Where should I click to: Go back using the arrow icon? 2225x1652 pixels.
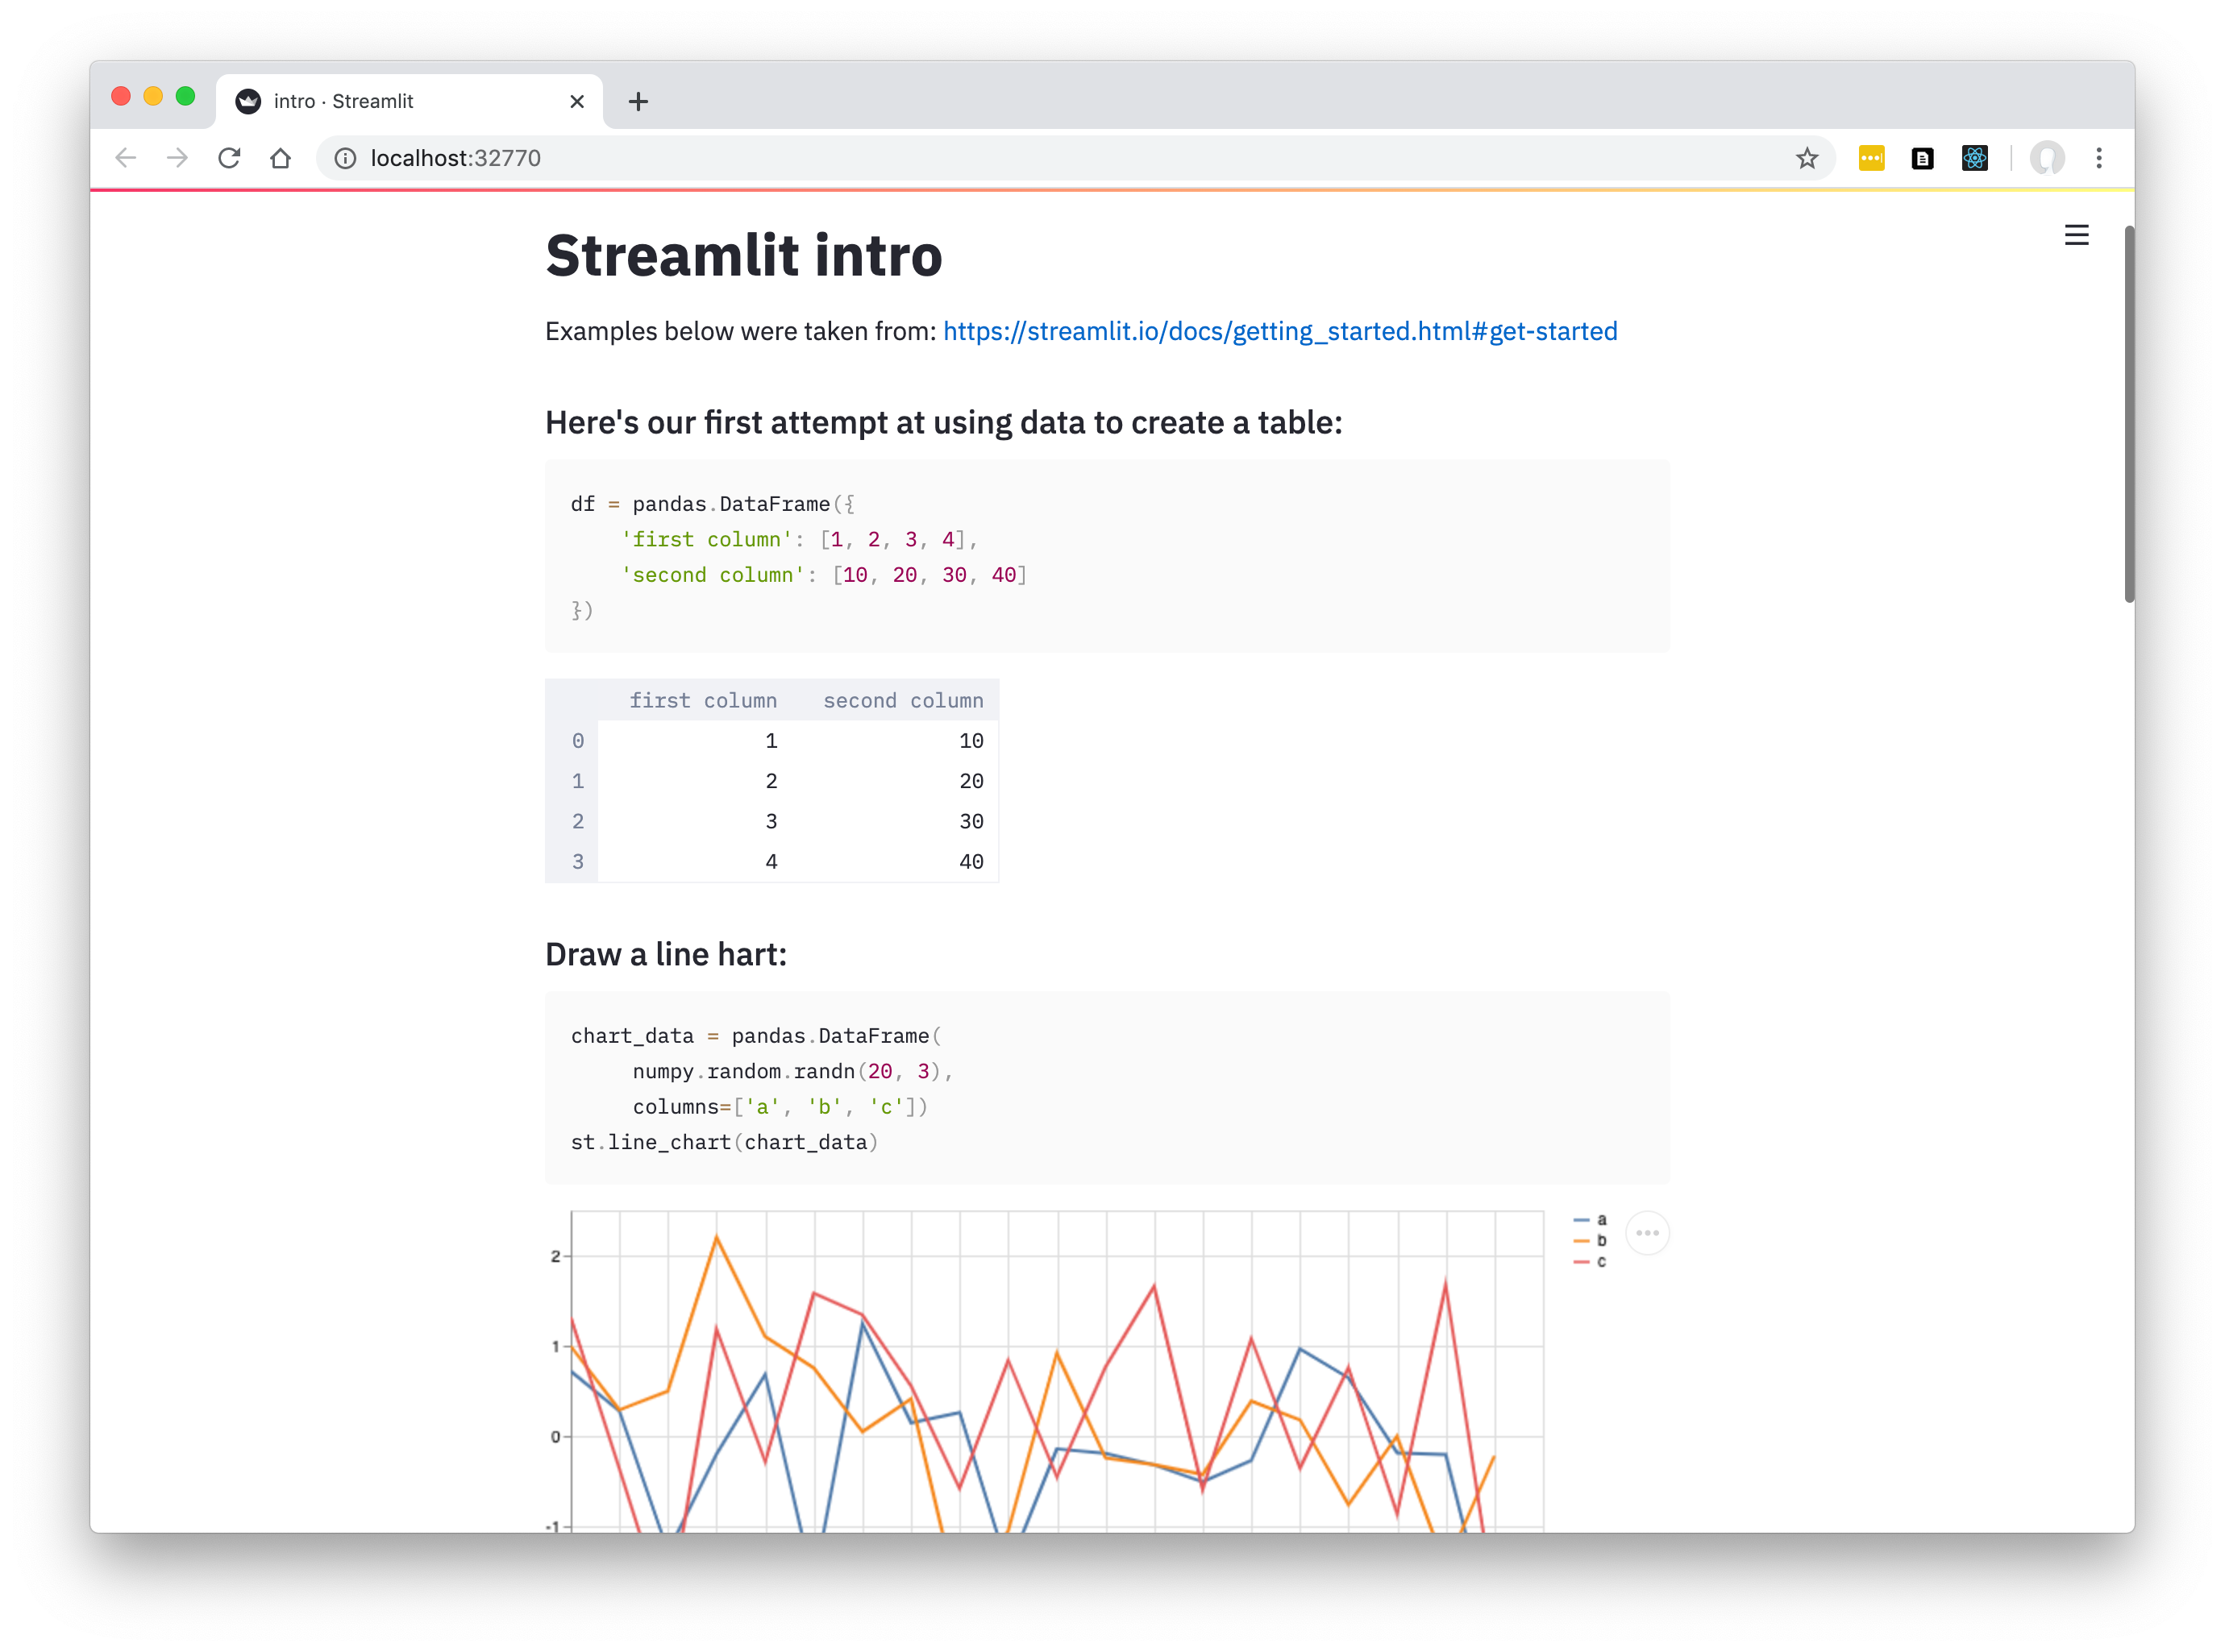[124, 158]
